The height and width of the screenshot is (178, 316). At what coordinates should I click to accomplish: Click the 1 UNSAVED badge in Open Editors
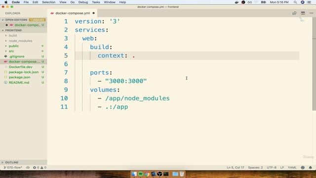click(38, 20)
